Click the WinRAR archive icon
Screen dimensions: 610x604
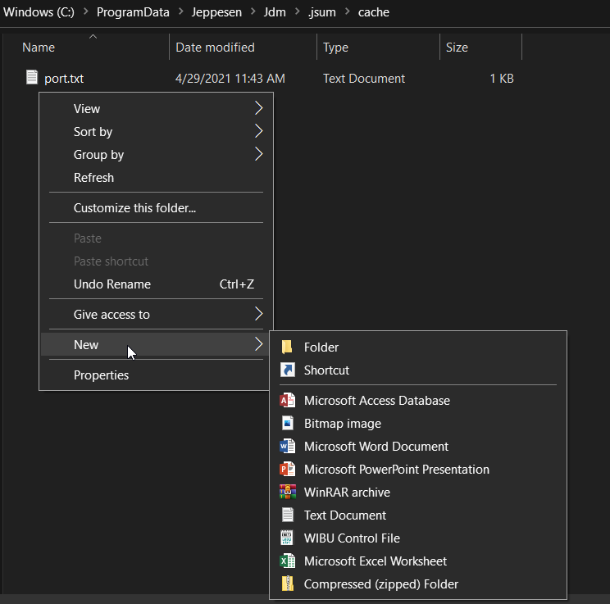point(287,493)
